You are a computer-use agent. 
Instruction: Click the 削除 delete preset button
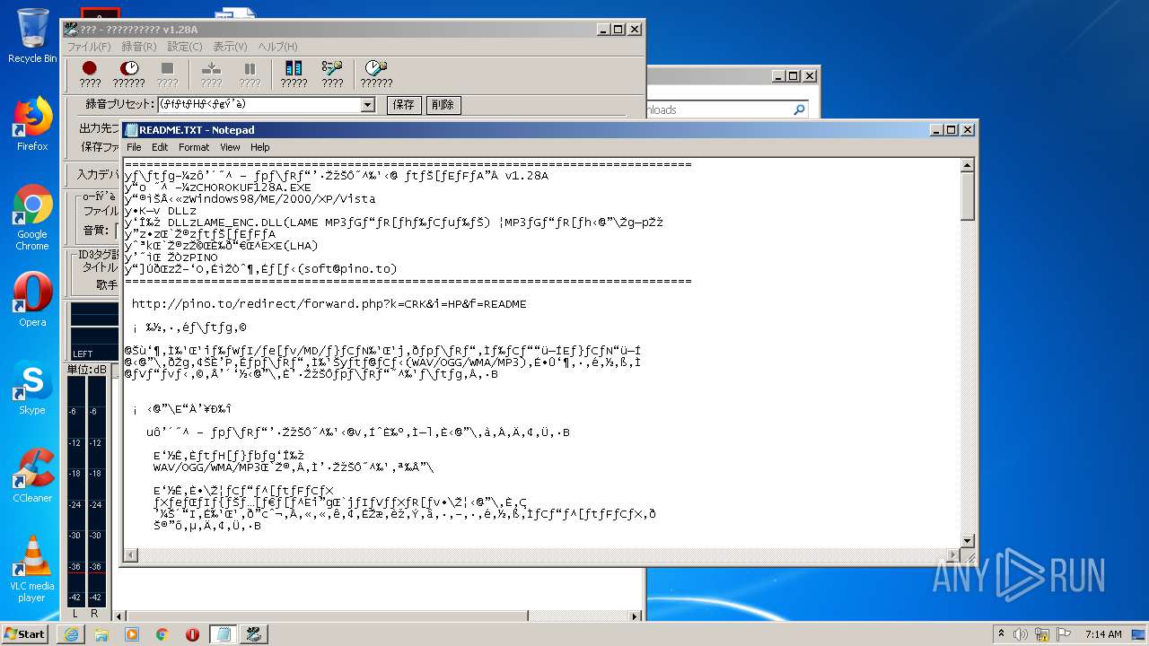point(443,105)
